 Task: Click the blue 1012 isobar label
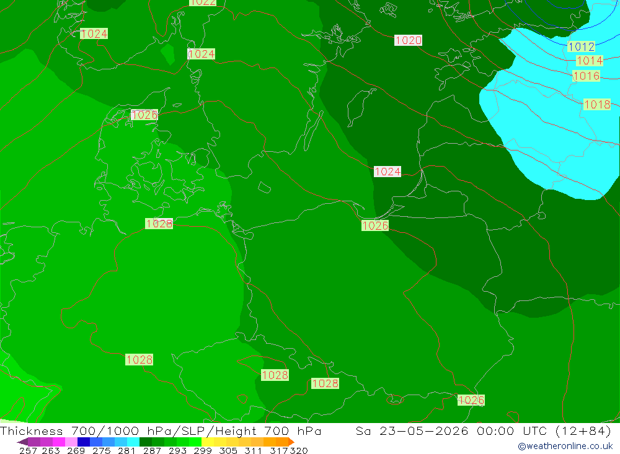[x=581, y=46]
